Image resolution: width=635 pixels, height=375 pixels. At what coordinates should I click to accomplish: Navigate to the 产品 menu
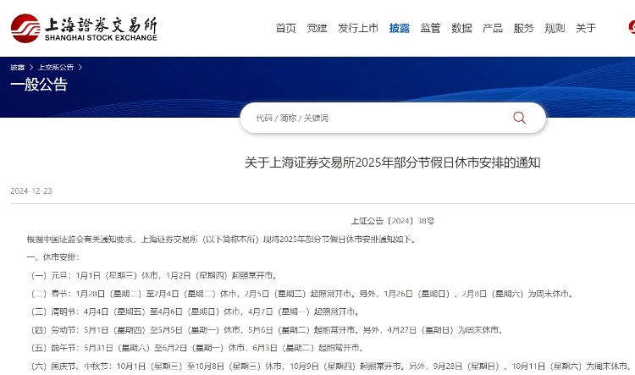(x=493, y=28)
